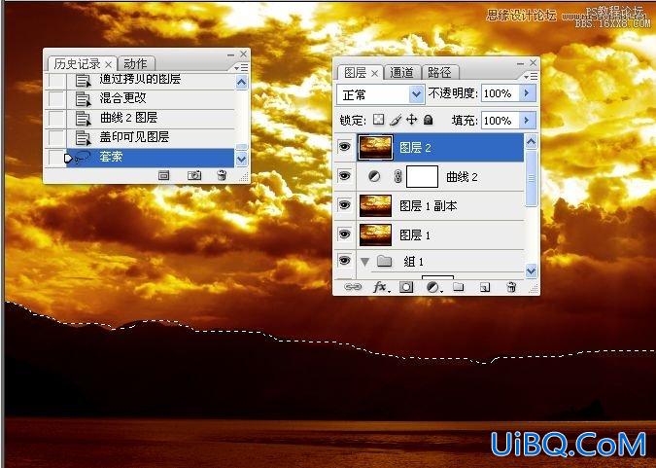Minimize the Layers panel
This screenshot has width=656, height=468.
[x=520, y=63]
